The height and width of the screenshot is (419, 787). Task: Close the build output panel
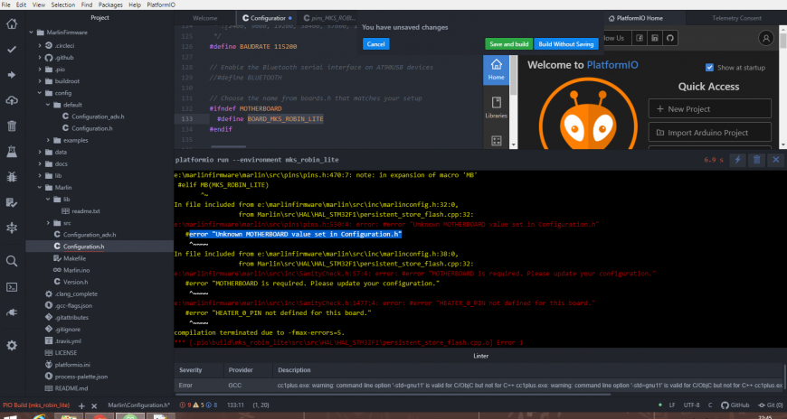pyautogui.click(x=775, y=160)
